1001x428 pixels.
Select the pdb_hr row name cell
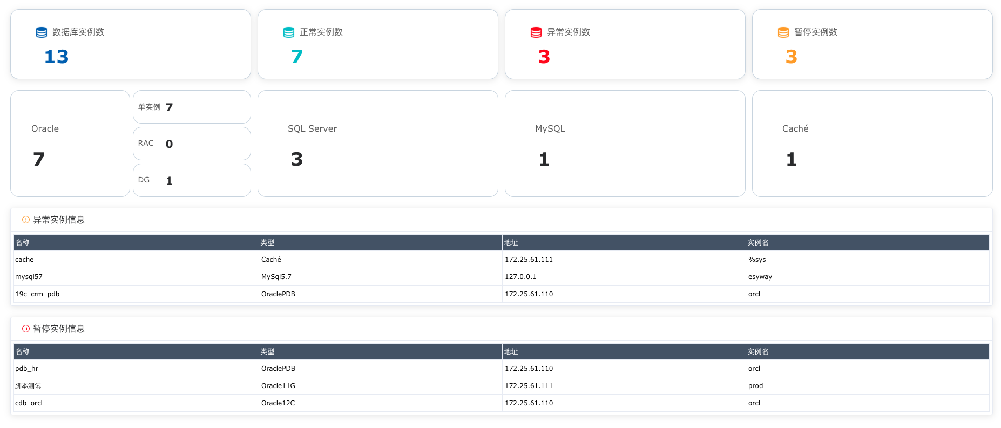coord(136,369)
